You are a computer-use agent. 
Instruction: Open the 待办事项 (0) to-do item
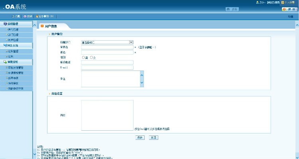coord(45,16)
